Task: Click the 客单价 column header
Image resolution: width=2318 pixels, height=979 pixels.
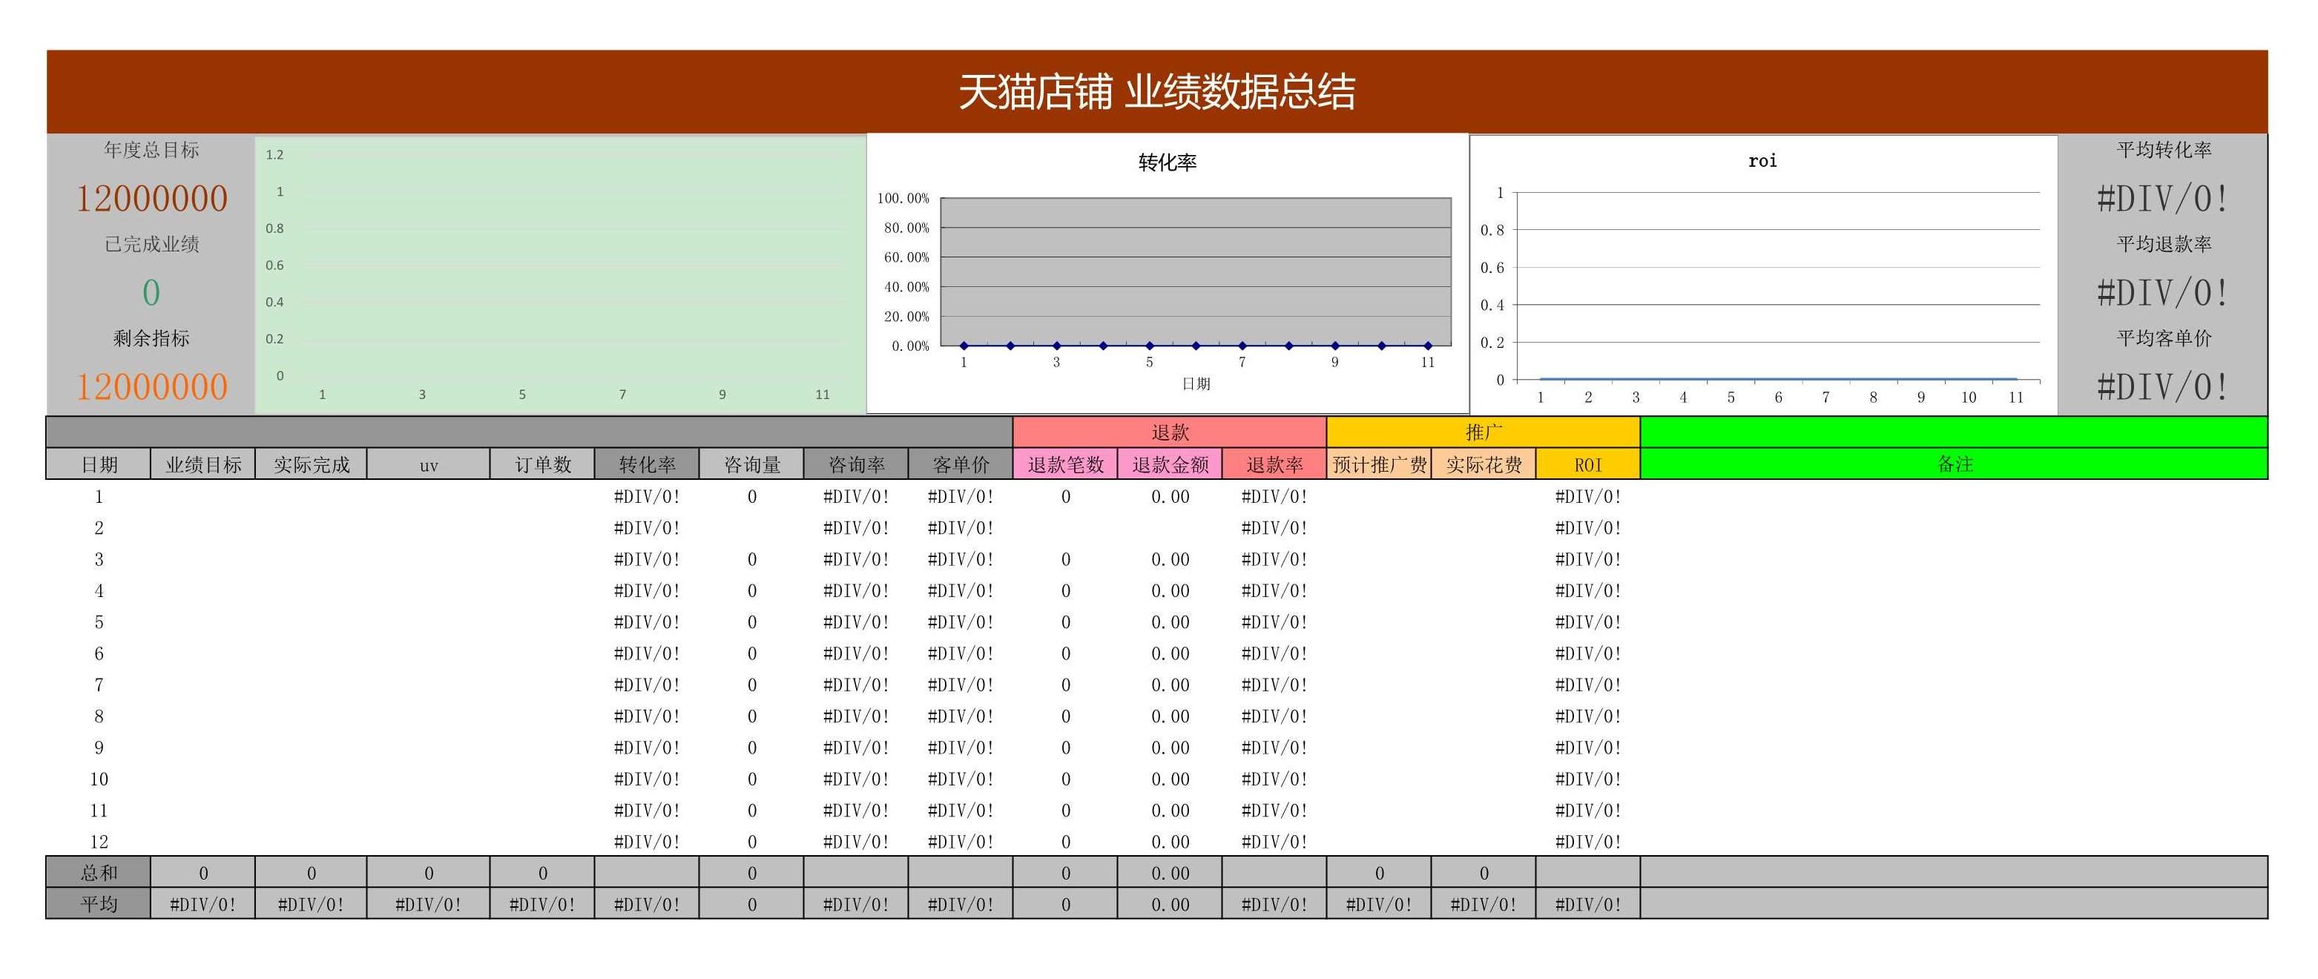Action: pos(960,464)
